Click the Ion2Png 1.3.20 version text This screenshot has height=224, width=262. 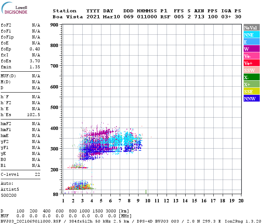tap(243, 221)
